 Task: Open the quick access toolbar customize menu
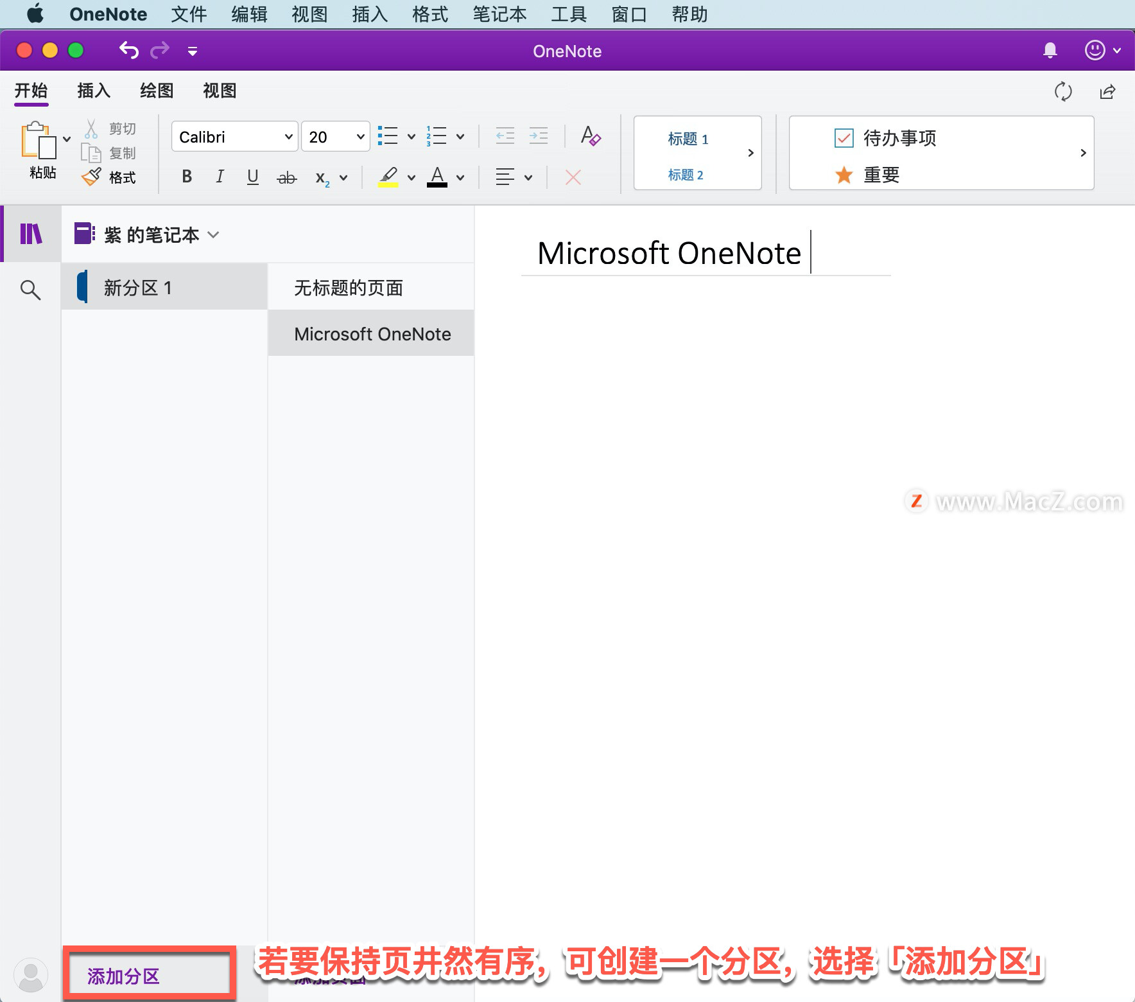(x=192, y=51)
